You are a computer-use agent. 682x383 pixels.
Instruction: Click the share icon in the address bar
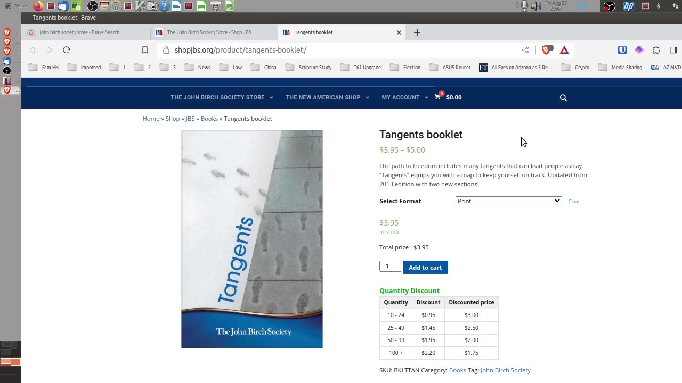click(525, 50)
